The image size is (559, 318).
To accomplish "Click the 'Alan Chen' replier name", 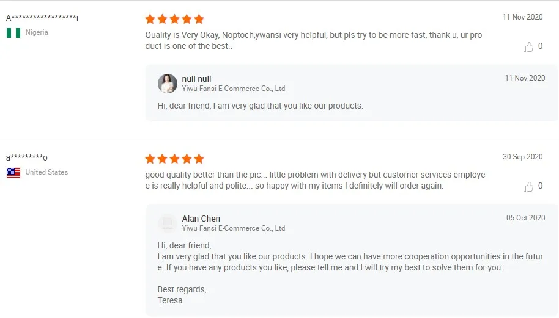I will [x=201, y=219].
